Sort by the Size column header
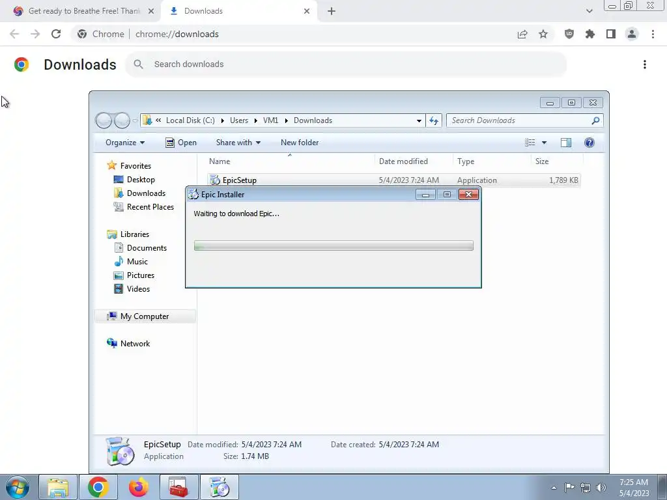The width and height of the screenshot is (667, 500). (x=558, y=161)
